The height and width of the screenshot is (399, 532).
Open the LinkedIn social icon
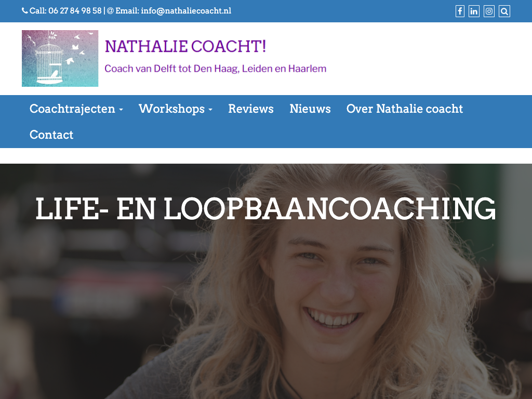click(474, 11)
